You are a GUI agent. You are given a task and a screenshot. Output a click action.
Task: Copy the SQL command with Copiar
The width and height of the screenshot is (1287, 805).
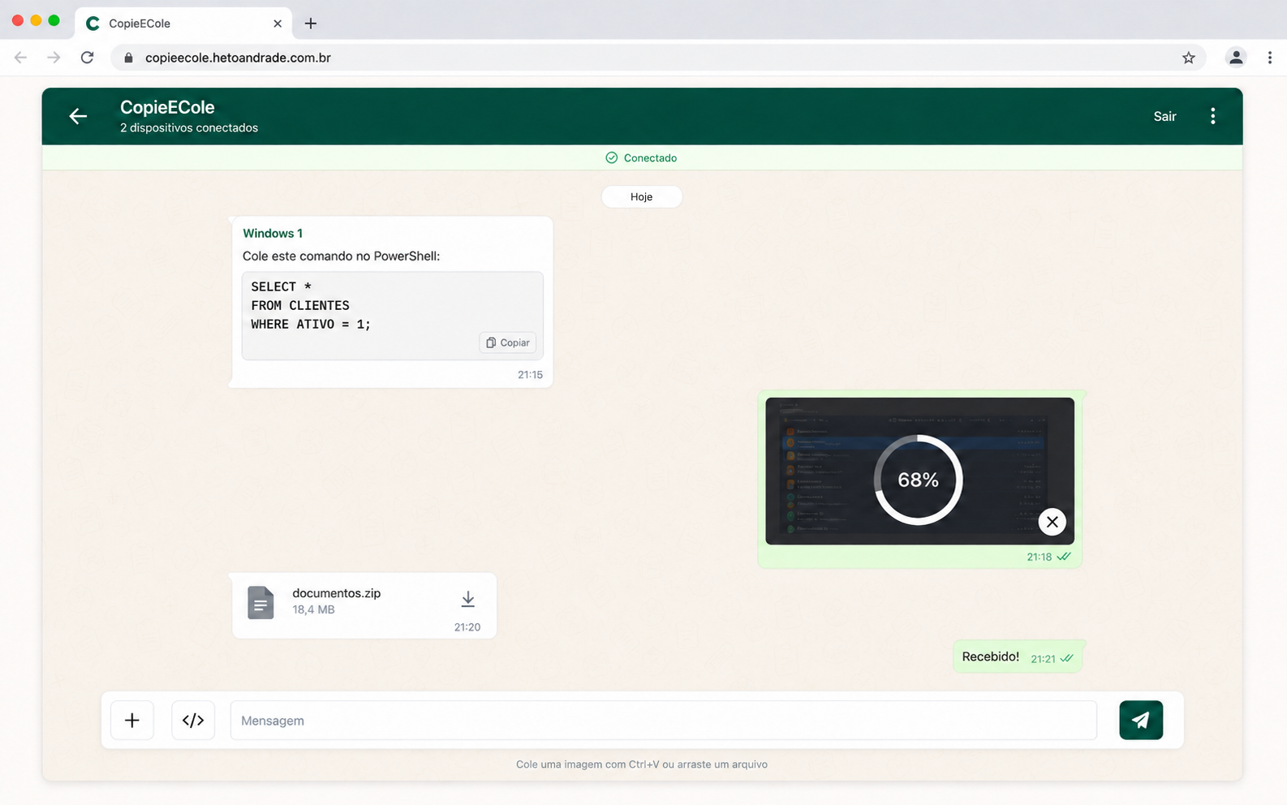pyautogui.click(x=507, y=342)
